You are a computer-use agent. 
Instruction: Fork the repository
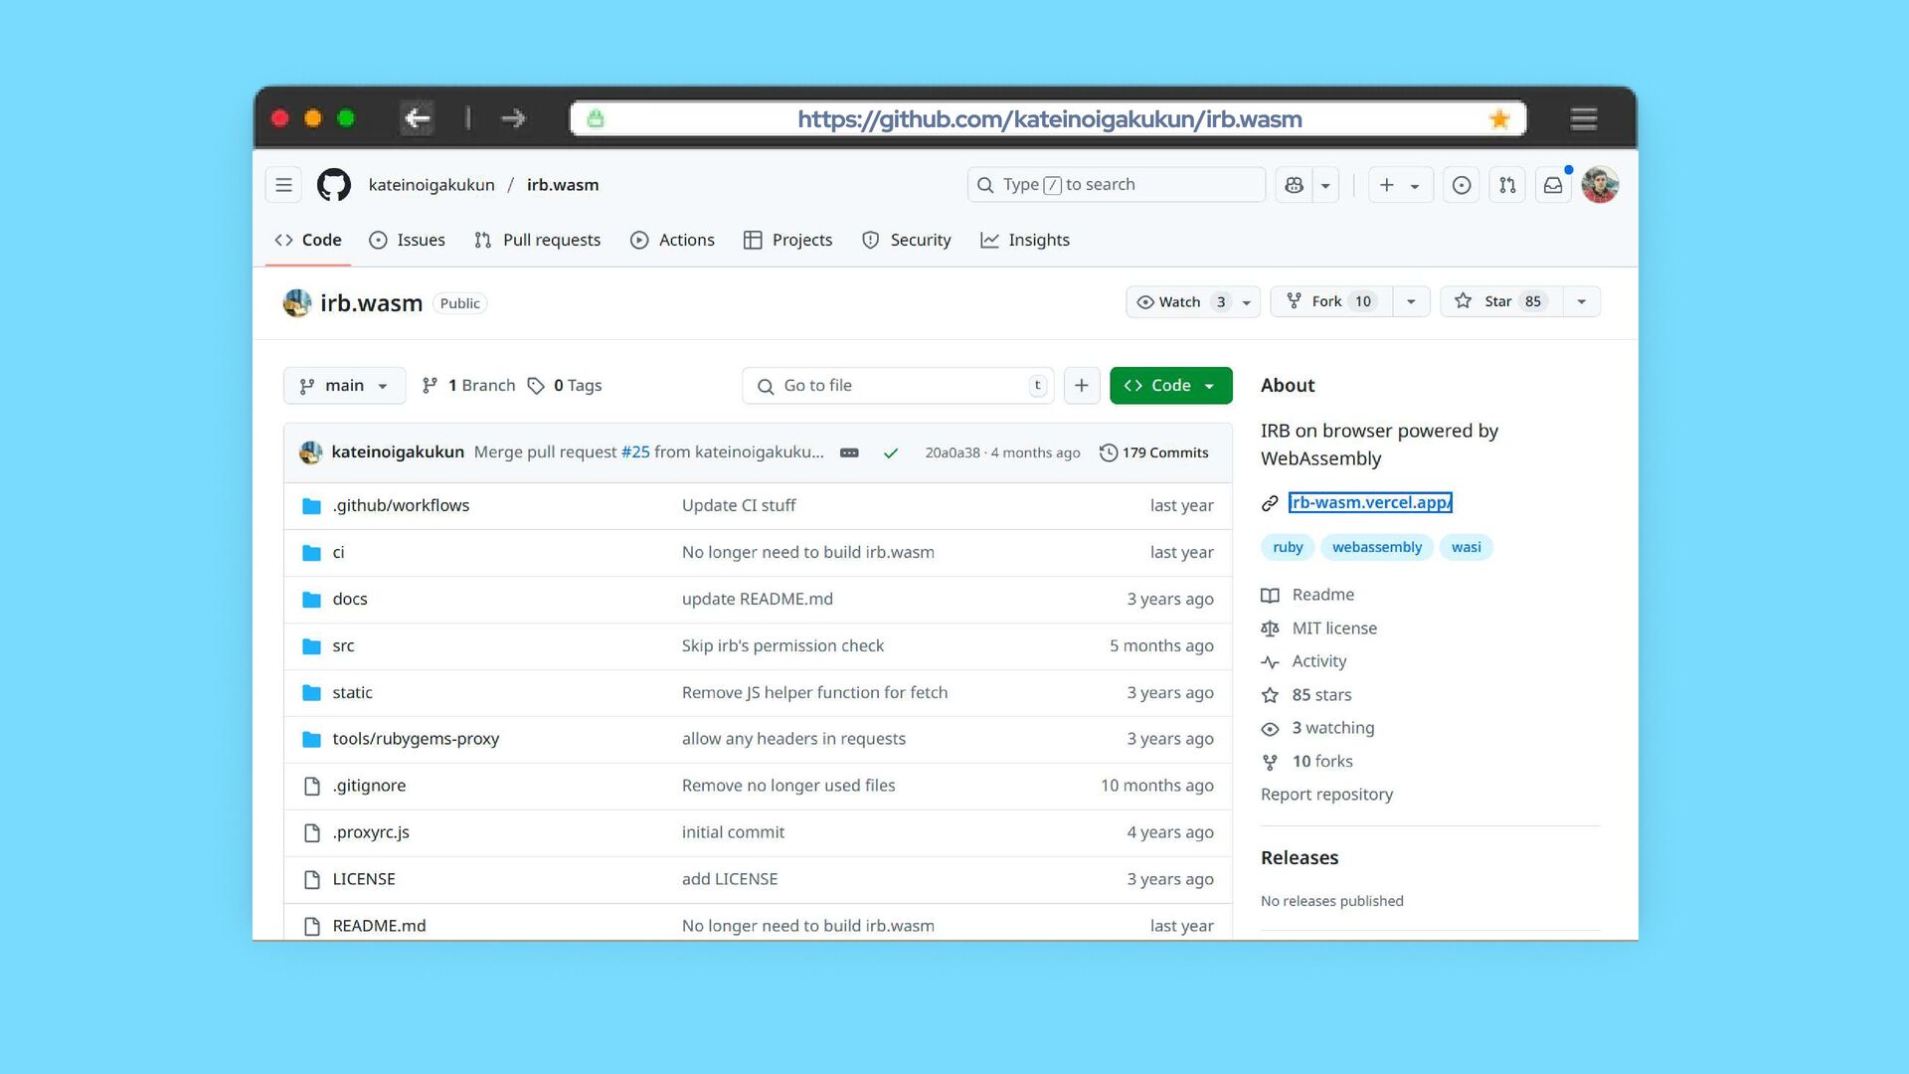tap(1332, 302)
